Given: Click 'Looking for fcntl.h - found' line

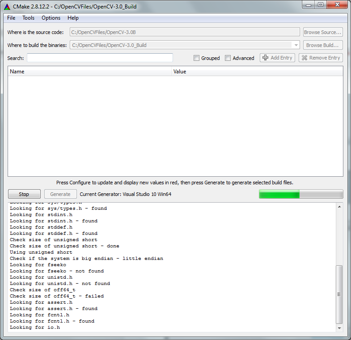Looking at the screenshot, I should click(52, 321).
